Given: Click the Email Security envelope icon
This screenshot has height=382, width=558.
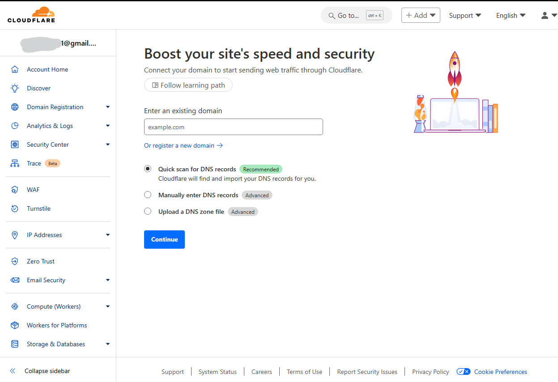Looking at the screenshot, I should 15,280.
